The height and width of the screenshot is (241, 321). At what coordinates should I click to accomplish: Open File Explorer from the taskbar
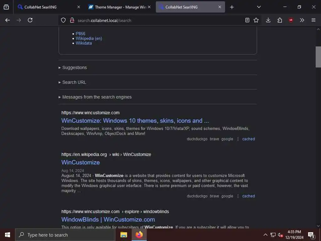[124, 235]
